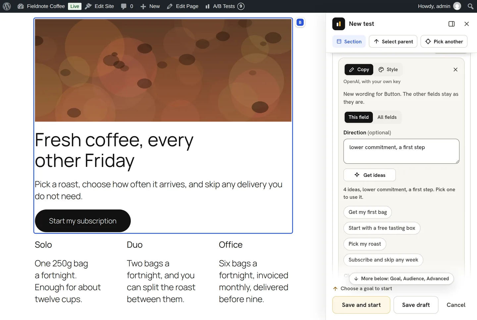The height and width of the screenshot is (320, 477).
Task: Use the idea 'Pick my roast'
Action: coord(365,244)
